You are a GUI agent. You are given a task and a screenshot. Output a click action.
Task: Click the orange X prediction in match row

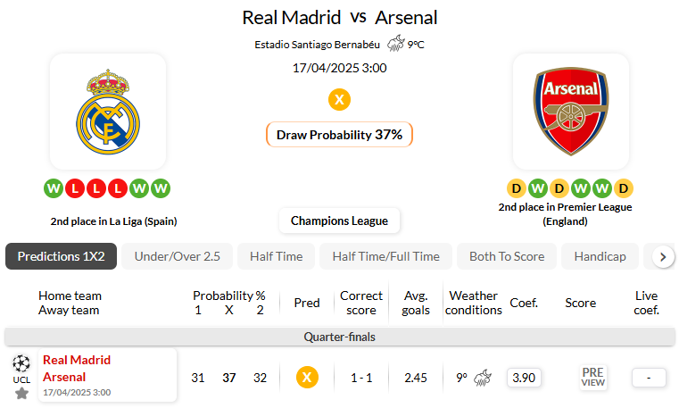pos(307,378)
